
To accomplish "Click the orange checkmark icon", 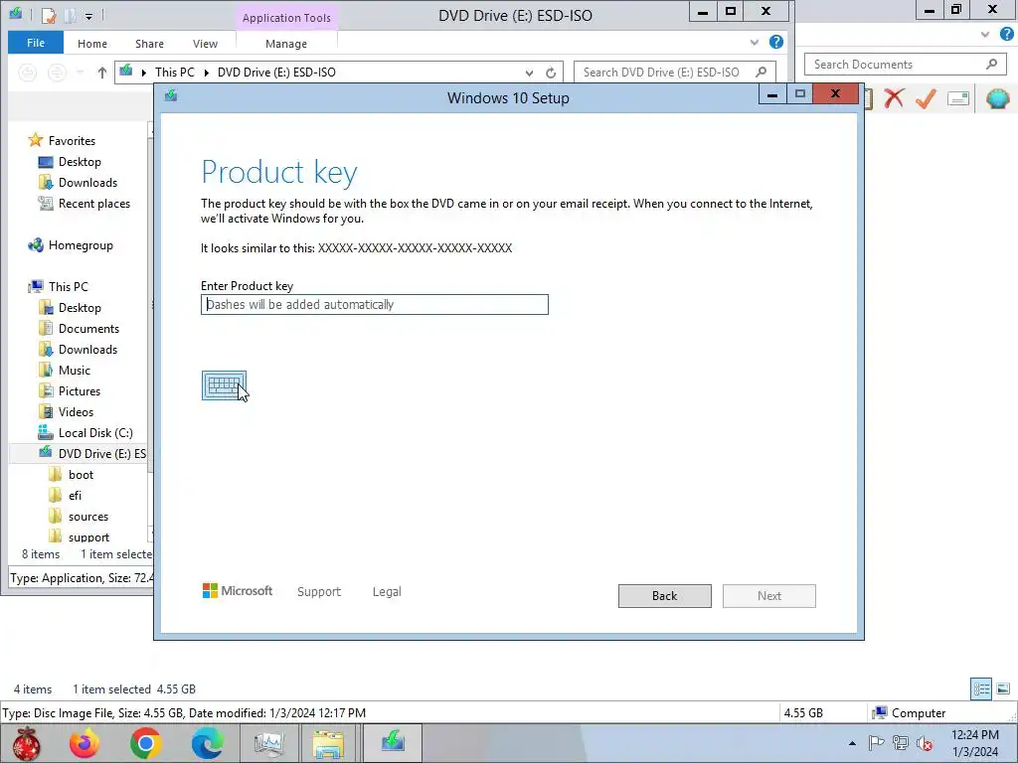I will tap(926, 98).
